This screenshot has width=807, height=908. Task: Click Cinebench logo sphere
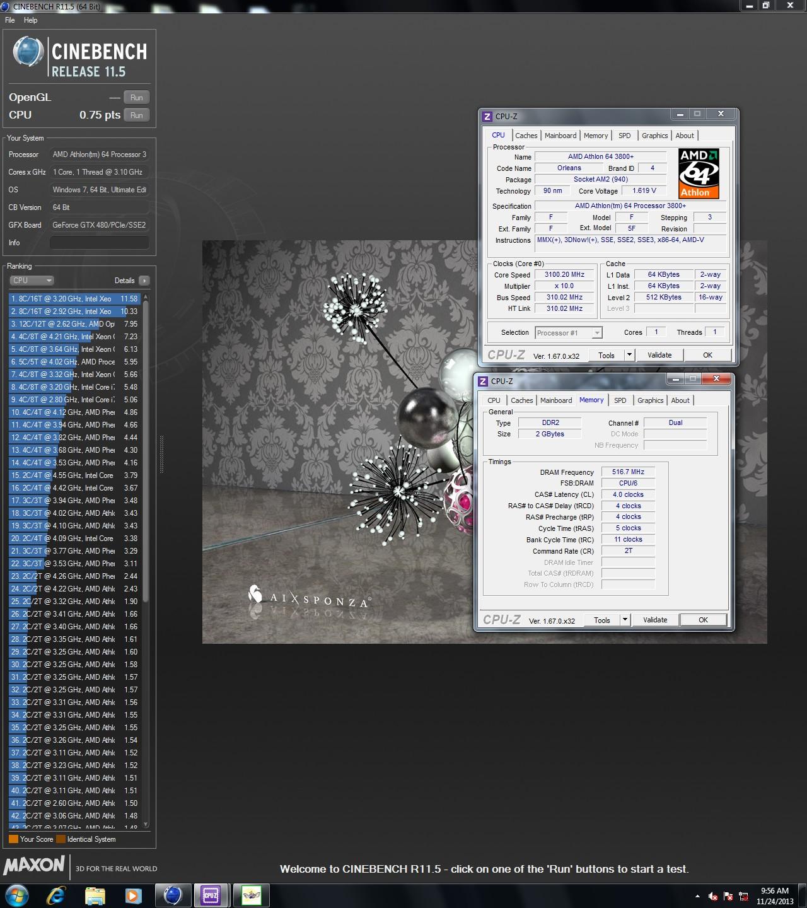tap(28, 52)
